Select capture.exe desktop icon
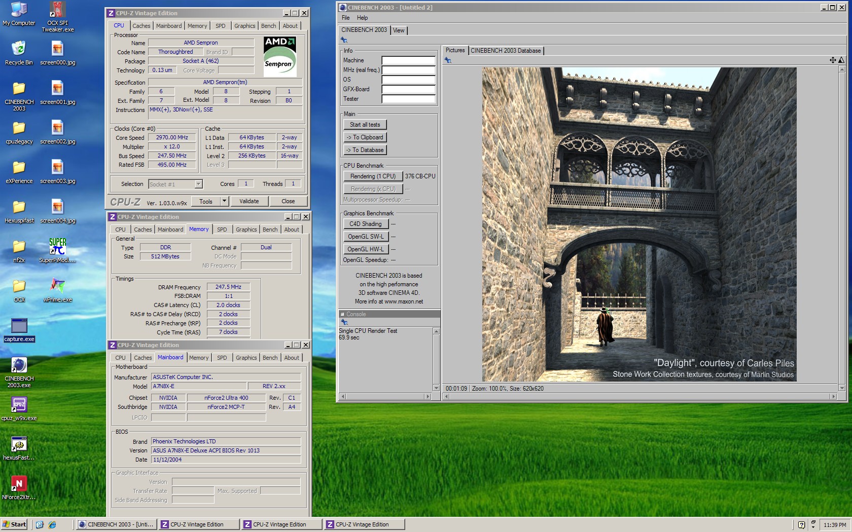Image resolution: width=852 pixels, height=532 pixels. click(x=19, y=330)
